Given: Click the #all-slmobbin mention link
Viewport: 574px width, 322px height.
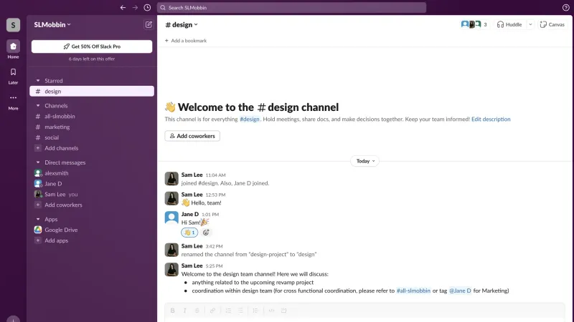Looking at the screenshot, I should click(x=413, y=291).
